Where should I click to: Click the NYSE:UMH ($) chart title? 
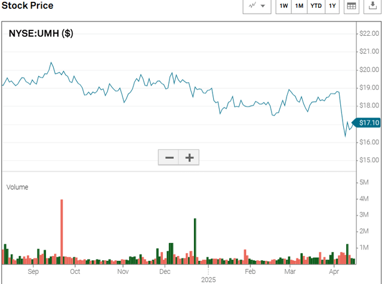tap(41, 33)
